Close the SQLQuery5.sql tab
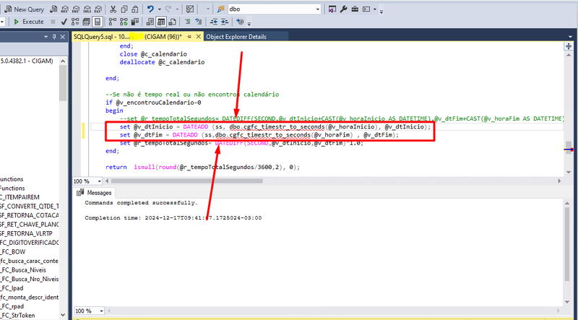This screenshot has height=320, width=578. (198, 37)
